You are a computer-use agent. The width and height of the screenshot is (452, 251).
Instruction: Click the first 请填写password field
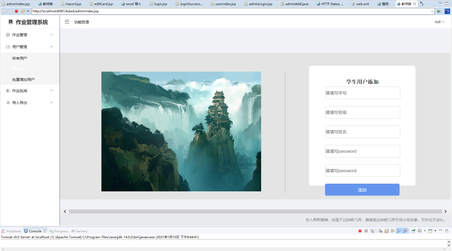(363, 151)
